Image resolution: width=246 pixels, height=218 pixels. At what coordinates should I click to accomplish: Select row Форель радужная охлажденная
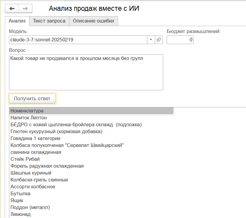point(91,166)
